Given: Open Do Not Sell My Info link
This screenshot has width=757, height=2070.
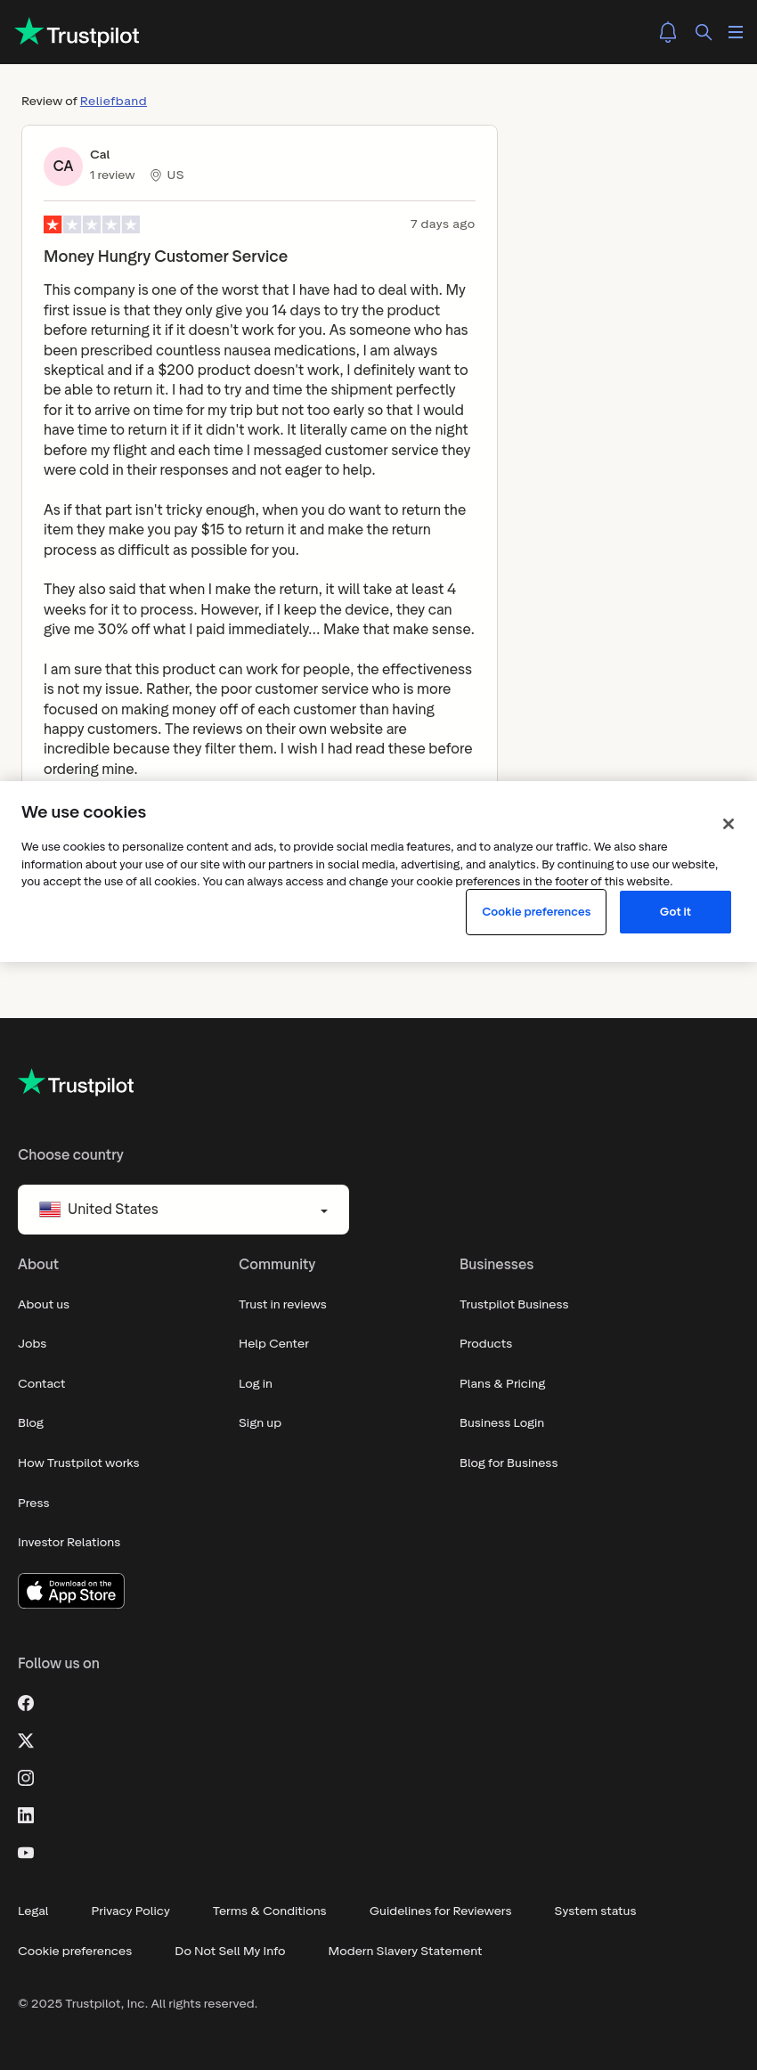Looking at the screenshot, I should click(x=231, y=1952).
